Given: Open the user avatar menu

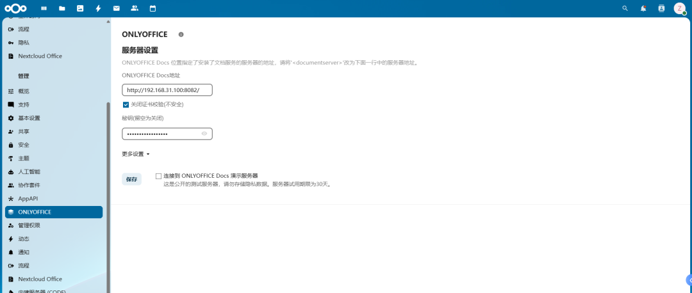Looking at the screenshot, I should pyautogui.click(x=680, y=8).
